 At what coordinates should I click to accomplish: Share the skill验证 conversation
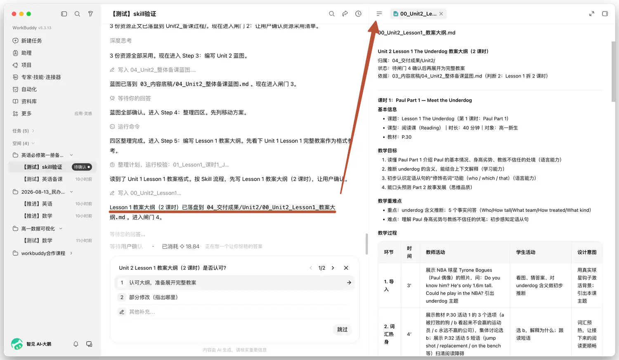(x=345, y=14)
